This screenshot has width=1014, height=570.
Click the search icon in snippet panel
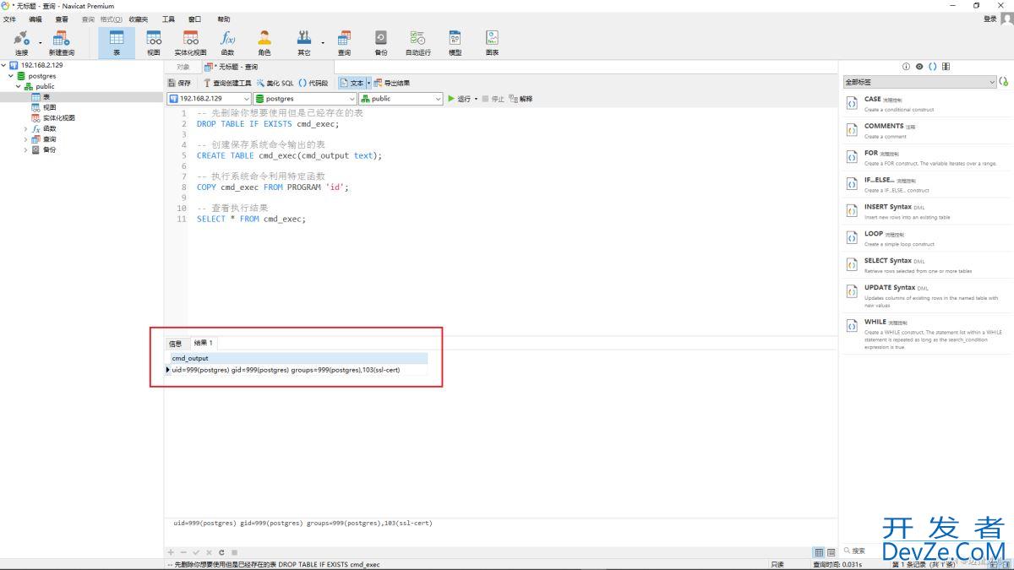(x=848, y=551)
